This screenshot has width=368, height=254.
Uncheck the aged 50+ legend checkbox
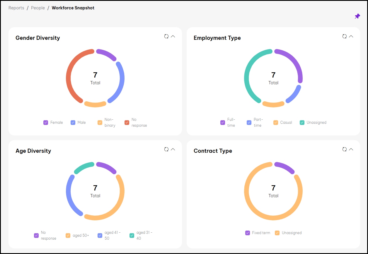tap(68, 236)
